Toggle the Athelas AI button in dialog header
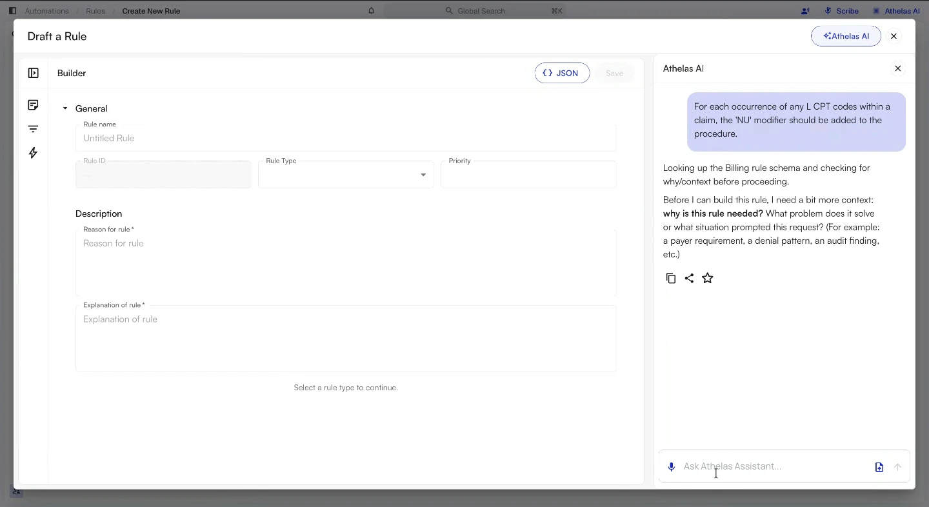The height and width of the screenshot is (507, 929). point(846,36)
